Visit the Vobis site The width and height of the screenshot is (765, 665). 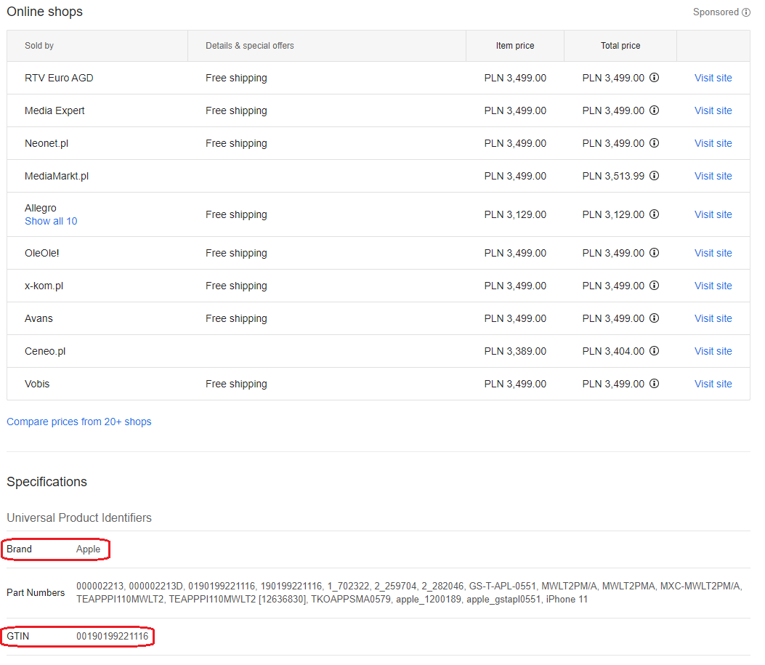click(713, 384)
